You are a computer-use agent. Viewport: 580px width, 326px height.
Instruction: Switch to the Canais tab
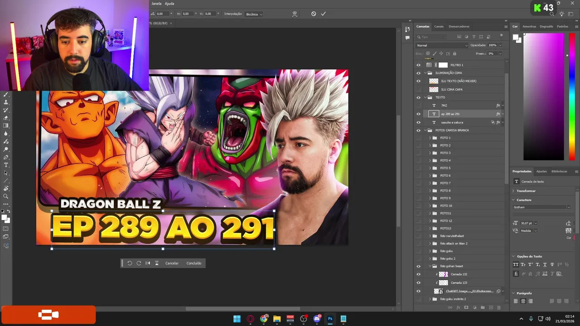click(x=439, y=26)
